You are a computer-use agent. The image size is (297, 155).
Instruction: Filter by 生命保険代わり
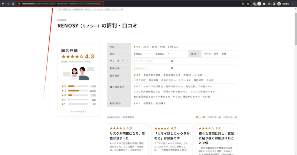[172, 75]
